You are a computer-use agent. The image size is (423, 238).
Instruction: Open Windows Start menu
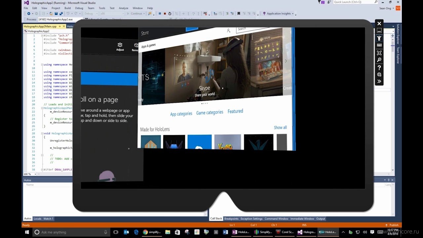[x=27, y=232]
